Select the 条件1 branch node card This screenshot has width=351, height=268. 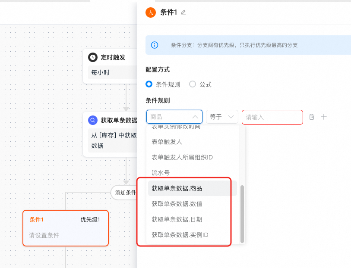click(x=65, y=227)
